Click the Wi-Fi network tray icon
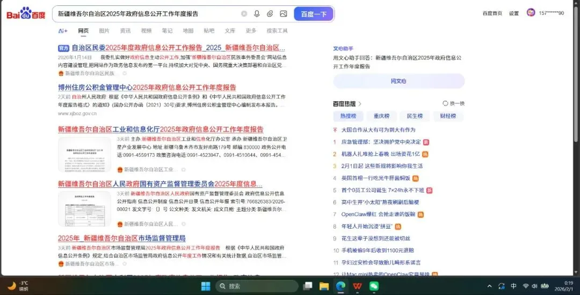 tap(526, 286)
